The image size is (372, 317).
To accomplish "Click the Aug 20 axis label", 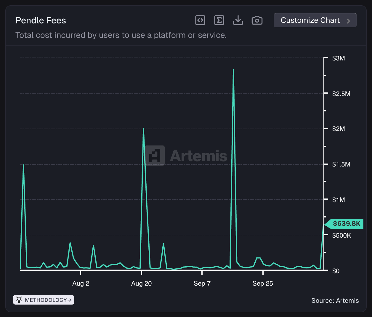I will click(x=141, y=284).
